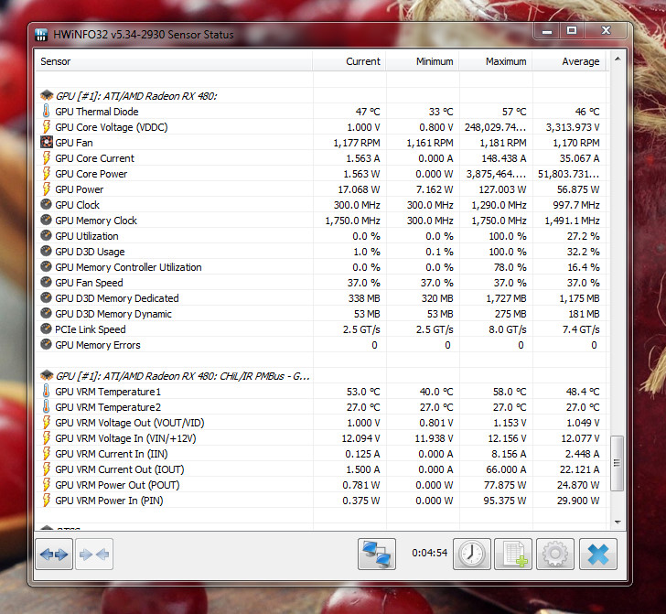This screenshot has width=666, height=614.
Task: Click the Sensor column header
Action: point(174,61)
